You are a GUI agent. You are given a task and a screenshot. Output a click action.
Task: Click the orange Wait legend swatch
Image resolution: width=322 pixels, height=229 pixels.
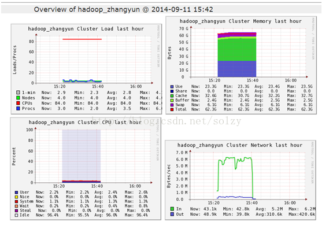16,206
